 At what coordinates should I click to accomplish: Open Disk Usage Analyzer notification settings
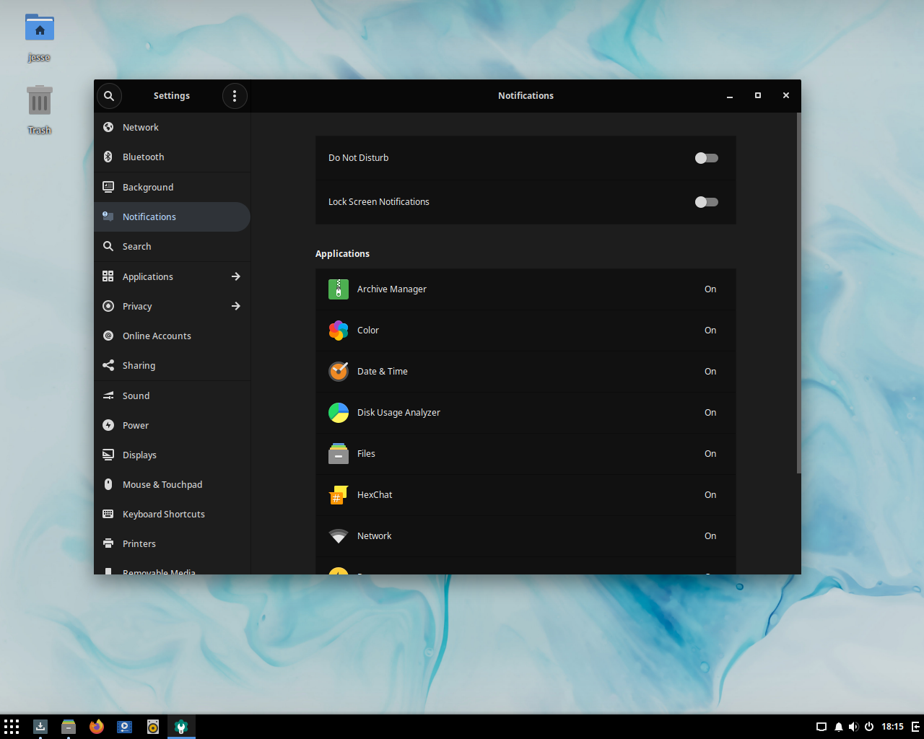[x=526, y=413]
